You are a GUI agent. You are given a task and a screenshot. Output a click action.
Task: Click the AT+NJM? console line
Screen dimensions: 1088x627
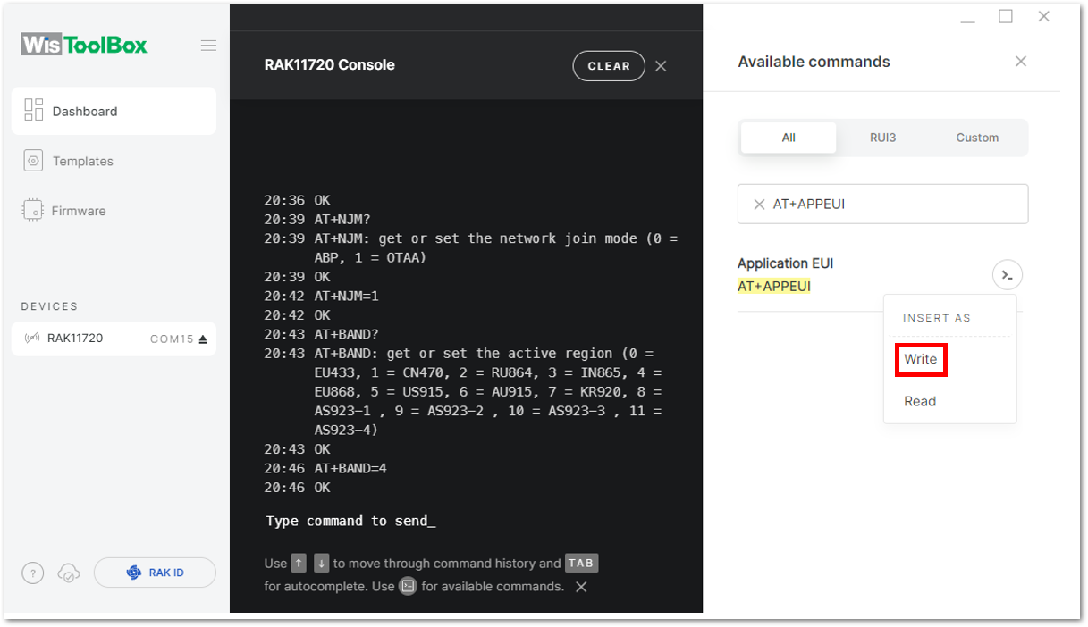click(342, 220)
